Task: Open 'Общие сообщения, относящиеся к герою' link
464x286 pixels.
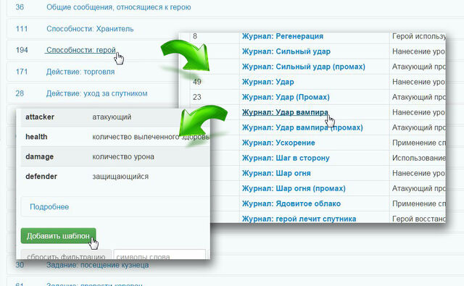Action: [x=119, y=7]
